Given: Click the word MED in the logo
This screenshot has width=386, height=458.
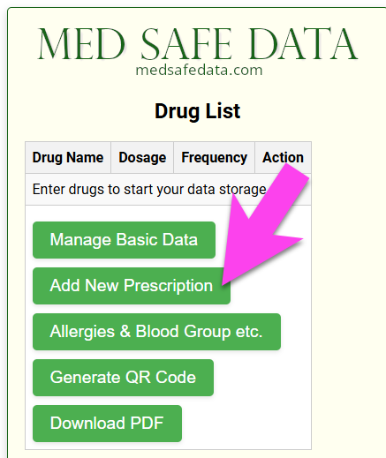Looking at the screenshot, I should [82, 43].
